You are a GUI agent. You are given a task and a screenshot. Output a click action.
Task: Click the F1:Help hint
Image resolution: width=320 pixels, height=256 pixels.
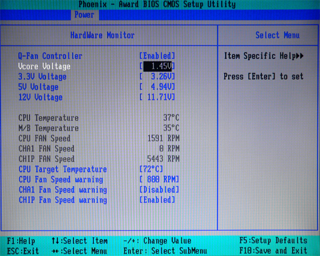pos(21,241)
